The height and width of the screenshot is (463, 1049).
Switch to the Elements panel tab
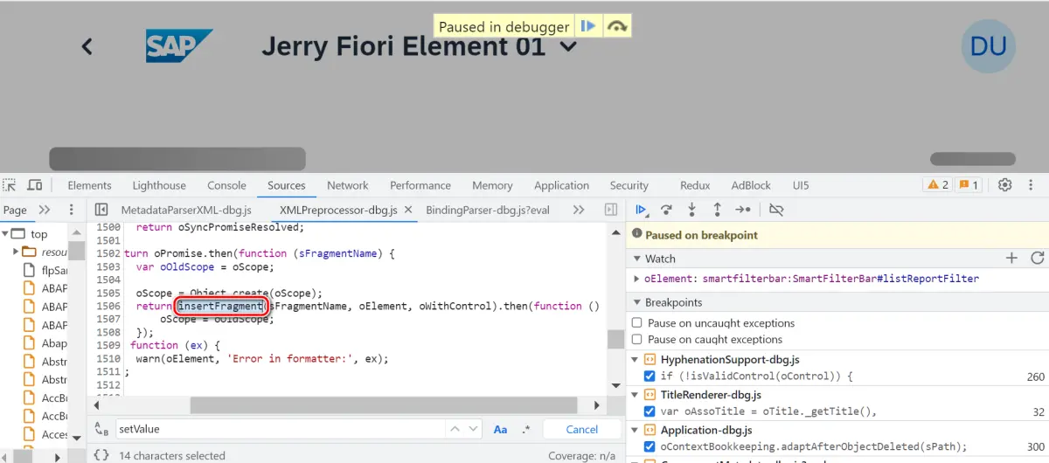point(89,185)
